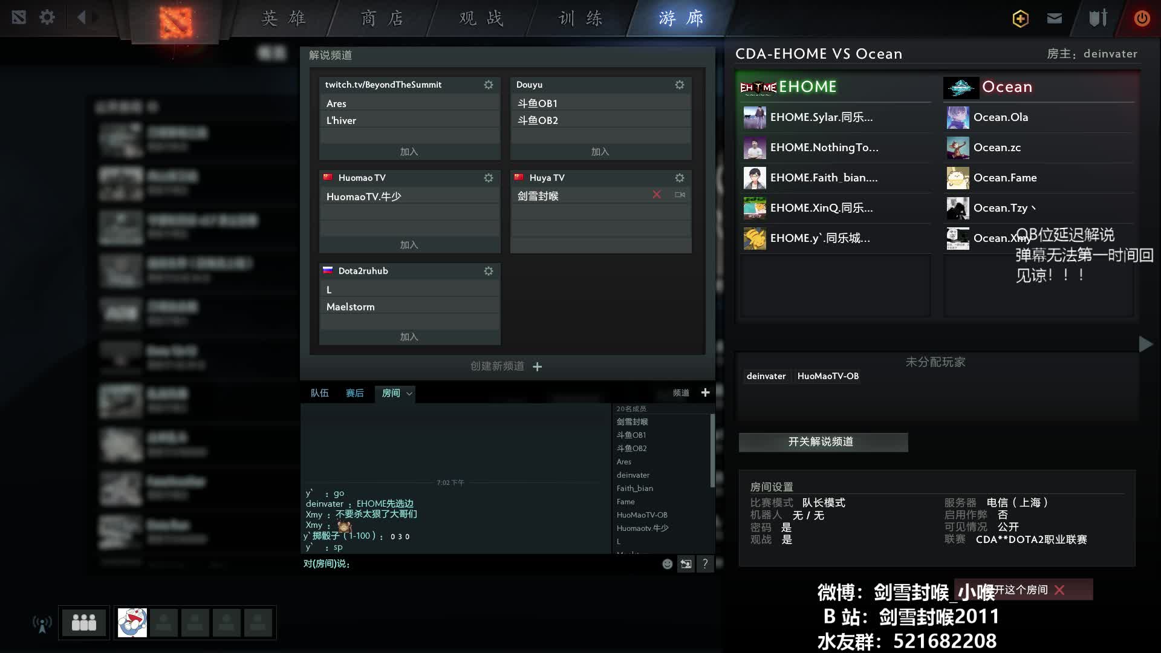Click the right arrow beside team panels
1161x653 pixels.
(1145, 344)
